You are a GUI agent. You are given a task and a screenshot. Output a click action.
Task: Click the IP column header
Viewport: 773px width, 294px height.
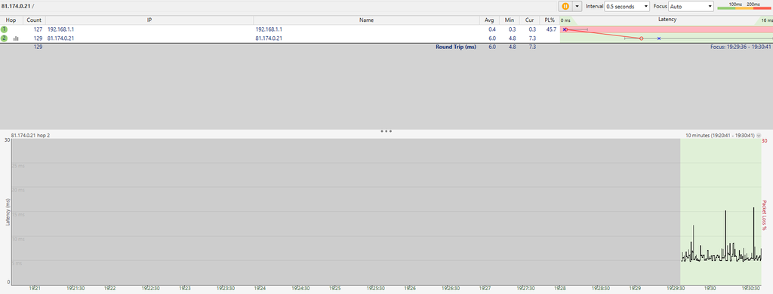coord(149,20)
